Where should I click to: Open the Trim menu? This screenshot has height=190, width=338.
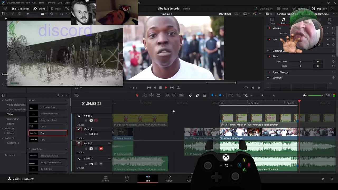41,3
